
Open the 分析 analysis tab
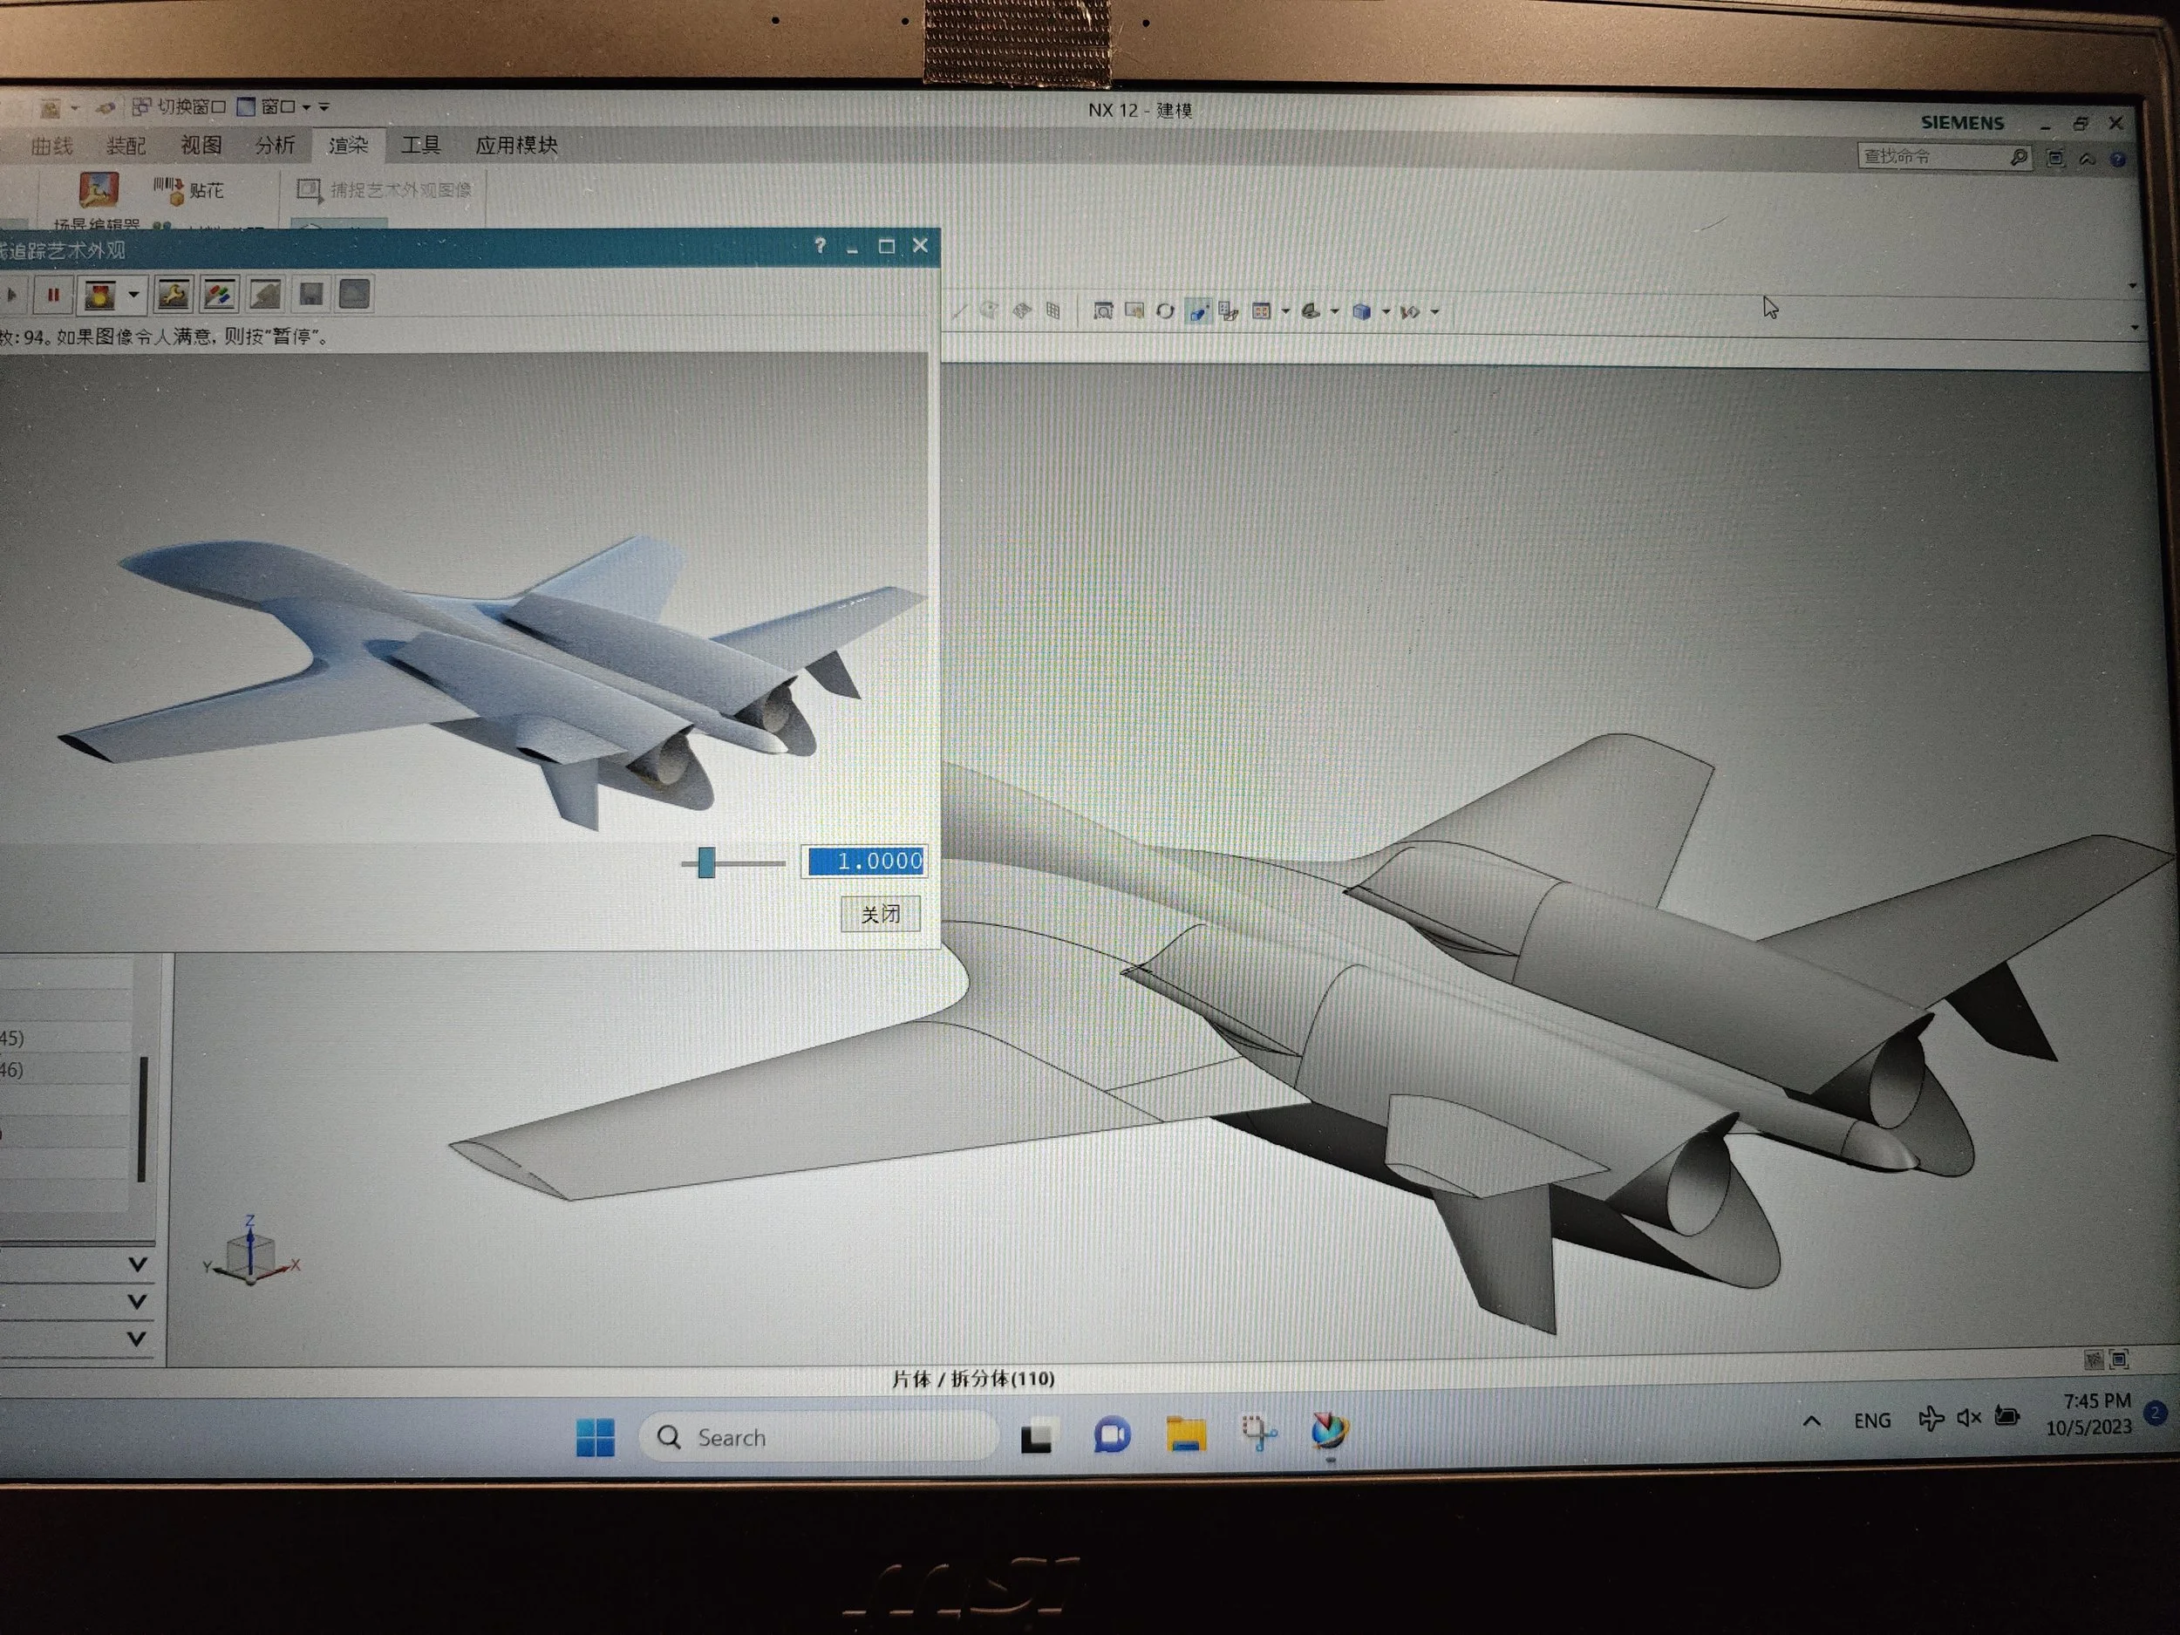coord(275,146)
